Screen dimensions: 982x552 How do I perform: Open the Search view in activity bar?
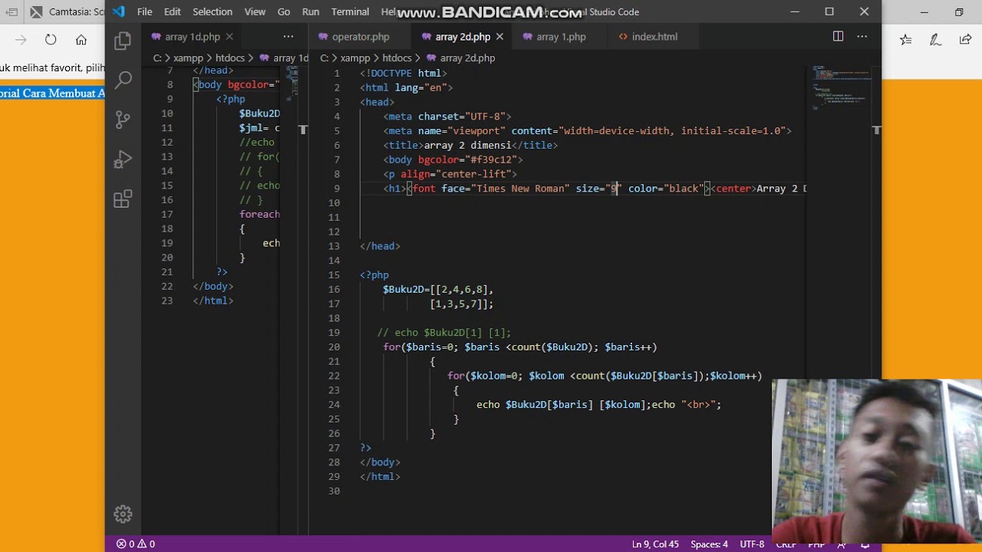coord(123,80)
